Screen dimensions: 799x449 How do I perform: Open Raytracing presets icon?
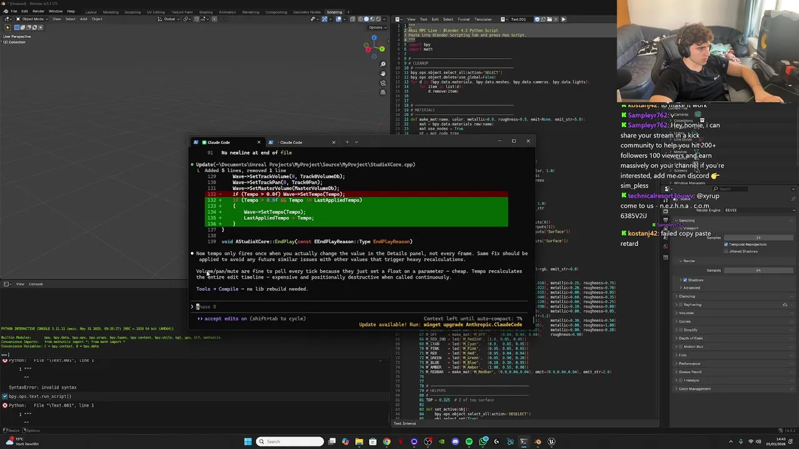[785, 305]
